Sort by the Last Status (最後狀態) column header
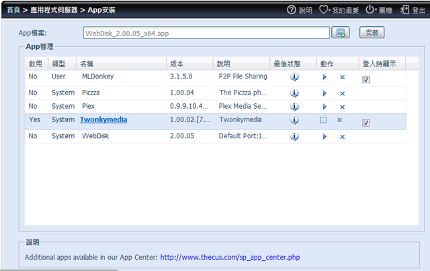 [x=294, y=64]
